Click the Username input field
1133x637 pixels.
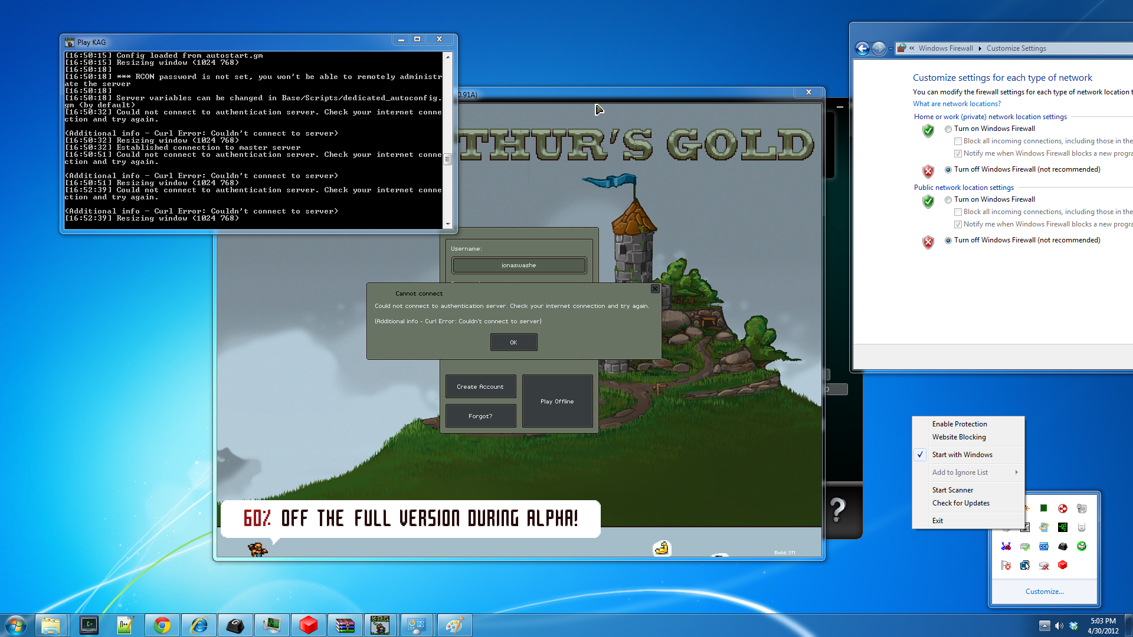click(519, 265)
